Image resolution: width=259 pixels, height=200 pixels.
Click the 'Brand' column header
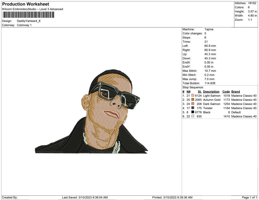pyautogui.click(x=235, y=91)
